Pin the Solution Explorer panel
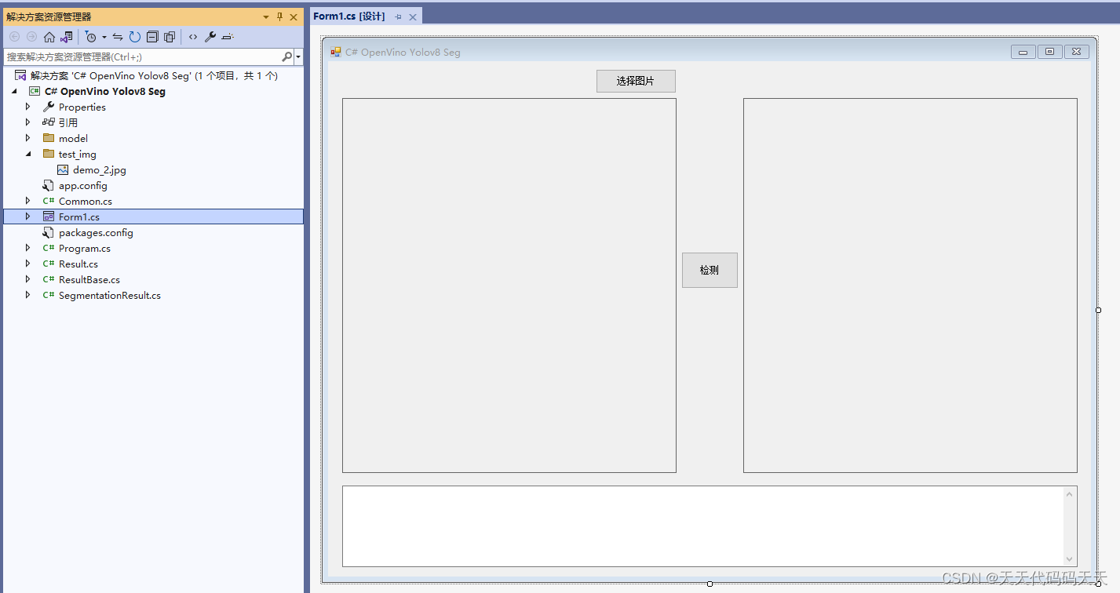 pos(279,16)
